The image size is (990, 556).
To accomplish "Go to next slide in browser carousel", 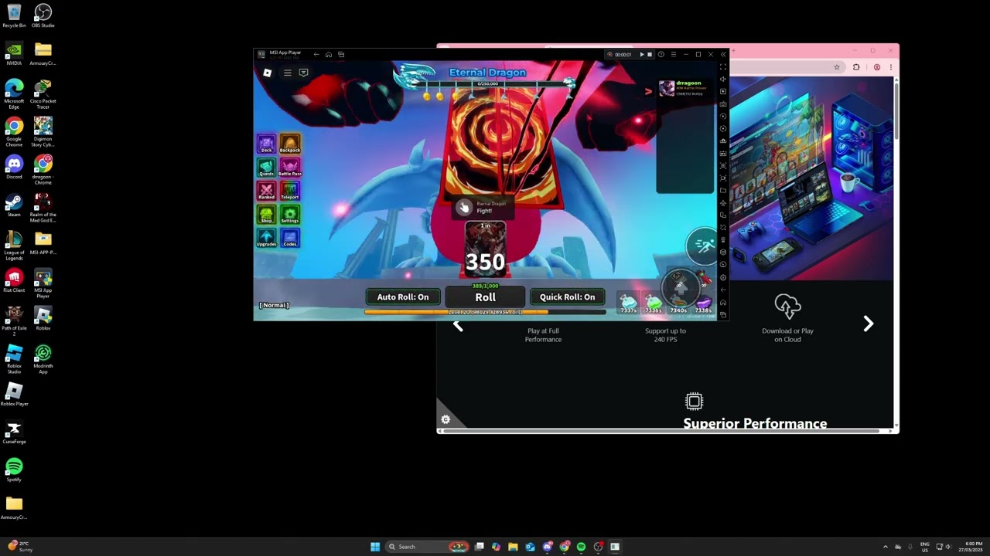I will [869, 324].
